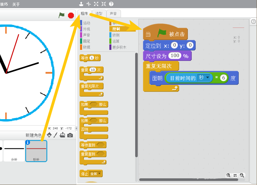
Task: Switch to the 声音 tab
Action: (113, 13)
